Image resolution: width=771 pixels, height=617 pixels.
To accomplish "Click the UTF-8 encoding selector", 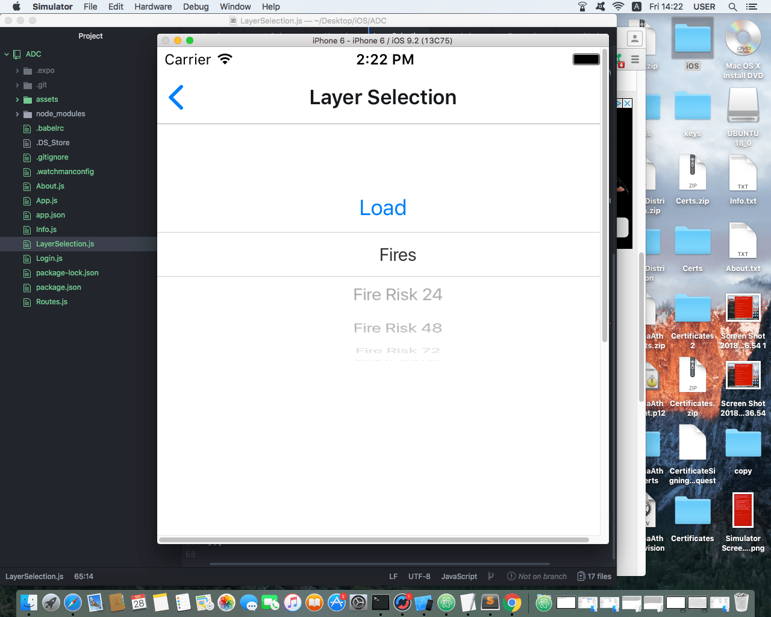I will [419, 577].
